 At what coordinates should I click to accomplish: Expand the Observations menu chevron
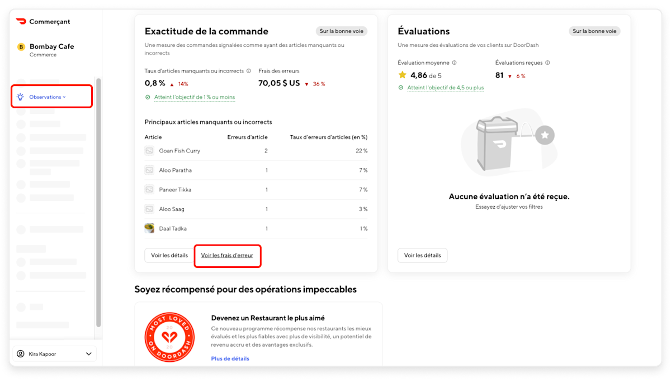pos(64,97)
